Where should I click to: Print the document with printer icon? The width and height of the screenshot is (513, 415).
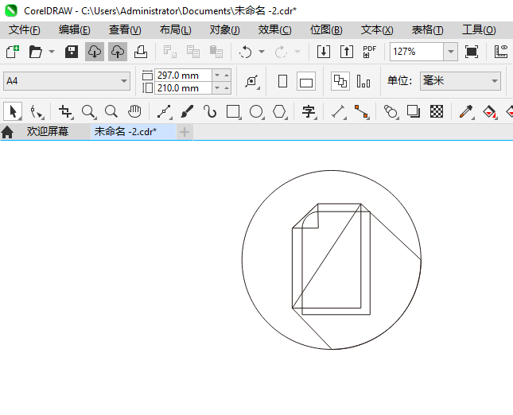pos(141,52)
